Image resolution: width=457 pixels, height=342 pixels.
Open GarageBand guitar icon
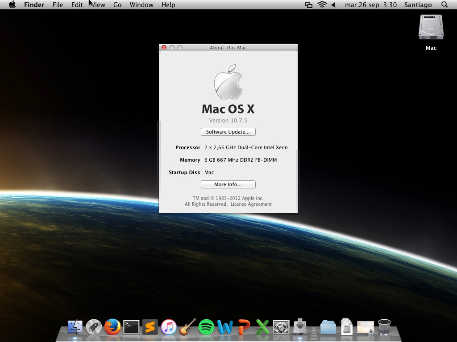point(187,327)
